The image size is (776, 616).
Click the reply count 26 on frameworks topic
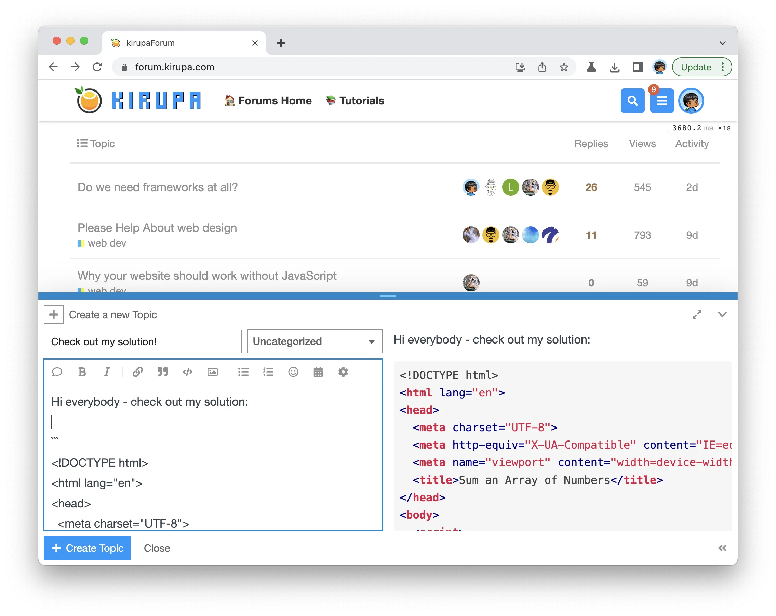591,187
